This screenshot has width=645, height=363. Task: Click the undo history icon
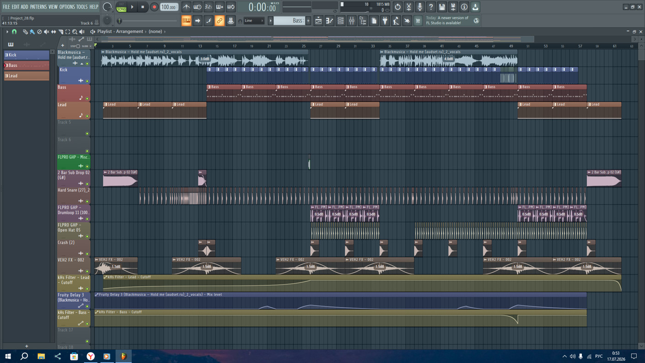[398, 7]
